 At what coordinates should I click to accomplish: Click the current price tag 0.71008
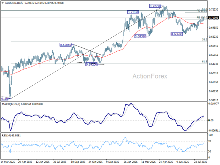[213, 18]
